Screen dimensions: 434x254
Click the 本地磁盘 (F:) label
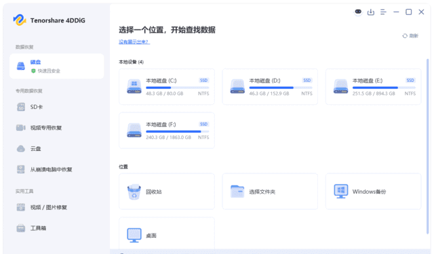click(x=161, y=125)
